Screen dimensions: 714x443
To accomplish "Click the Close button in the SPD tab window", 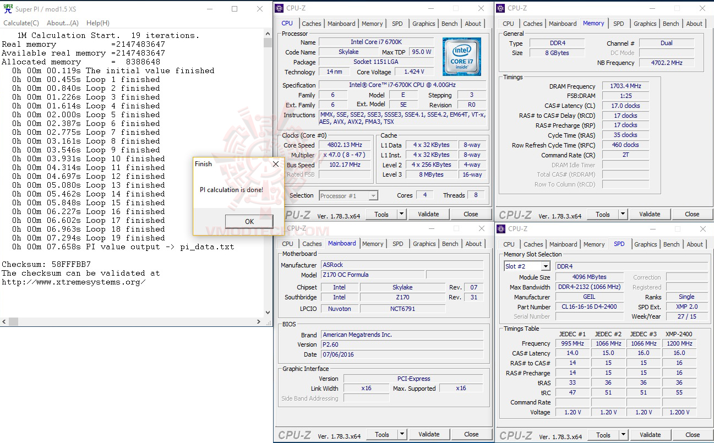I will pyautogui.click(x=693, y=435).
